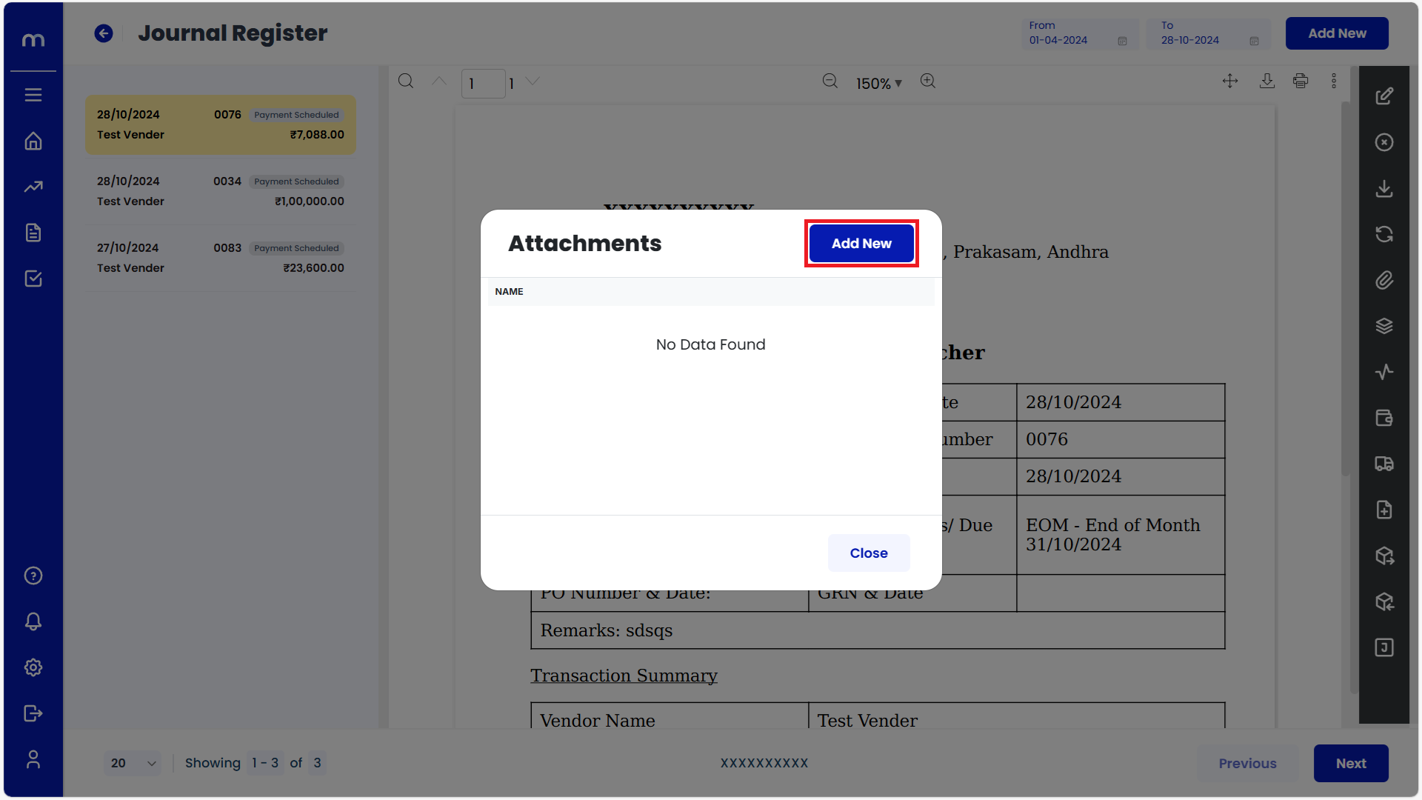Open the viewer's three-dot more options menu
Viewport: 1422px width, 800px height.
click(x=1333, y=81)
